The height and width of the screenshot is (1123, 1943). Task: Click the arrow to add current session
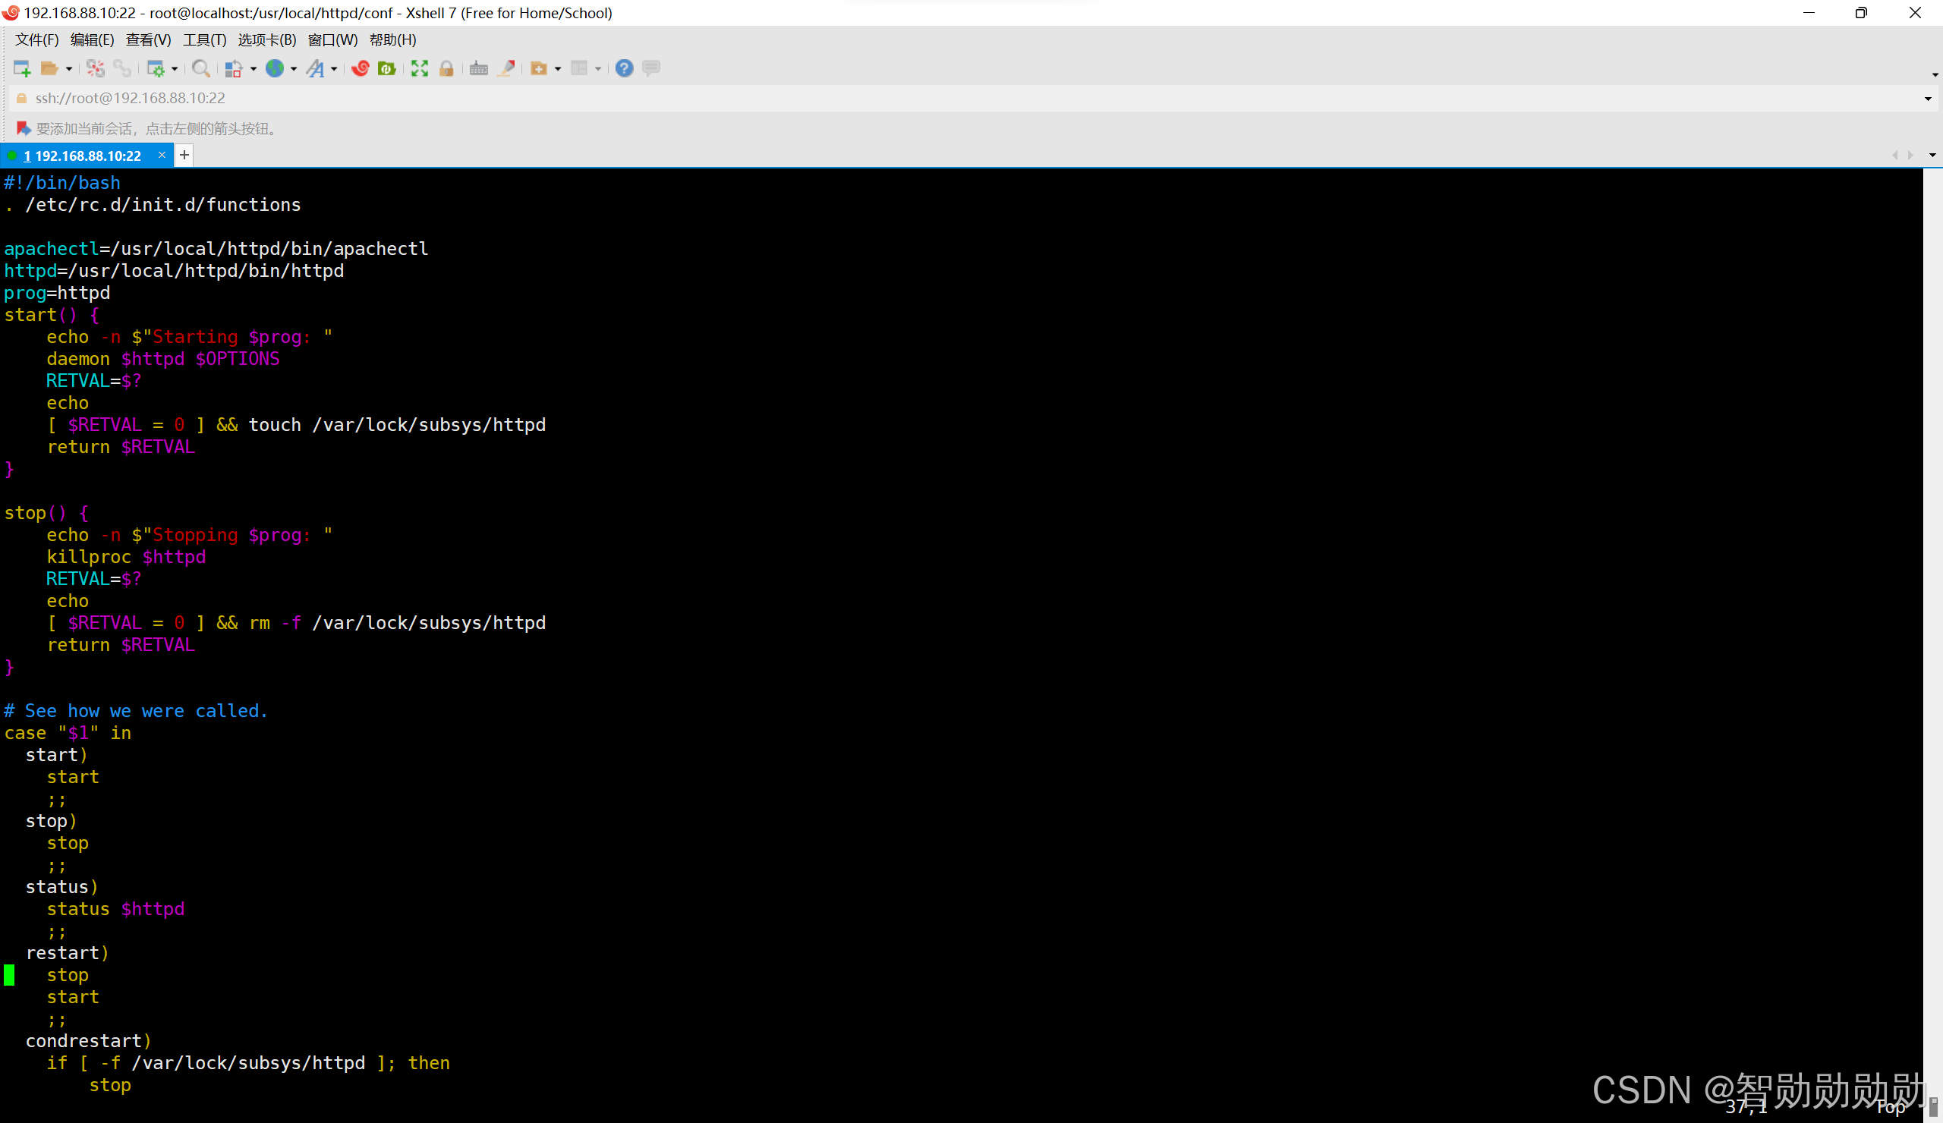click(22, 128)
